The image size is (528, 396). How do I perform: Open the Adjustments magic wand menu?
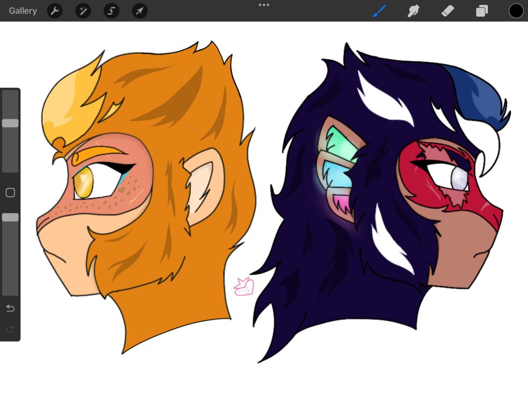pos(83,11)
